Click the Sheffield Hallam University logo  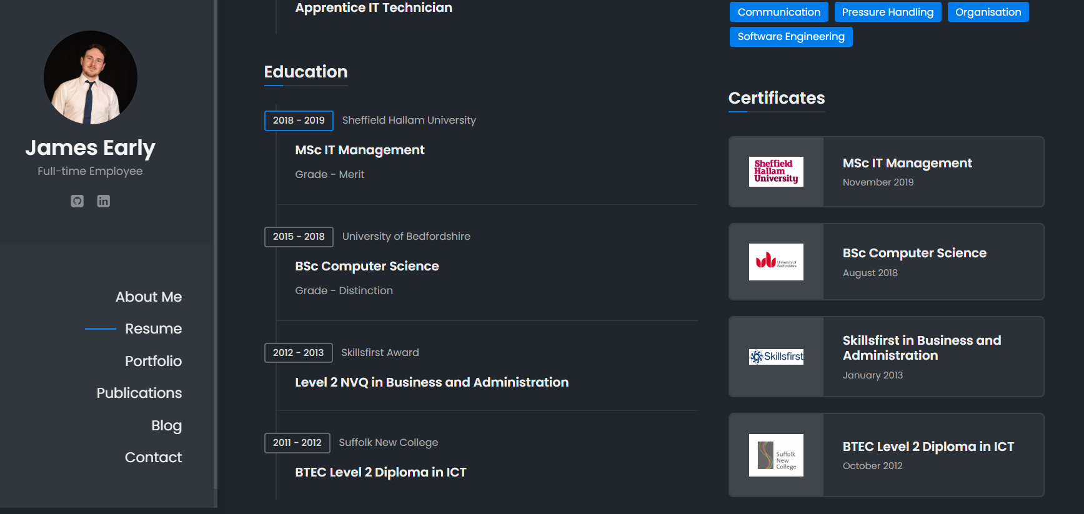[776, 172]
